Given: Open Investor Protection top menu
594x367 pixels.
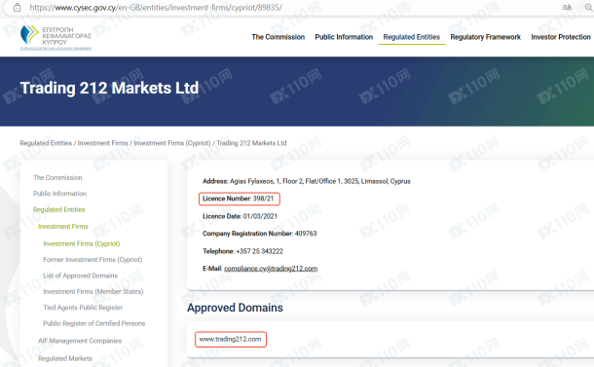Looking at the screenshot, I should click(x=561, y=37).
